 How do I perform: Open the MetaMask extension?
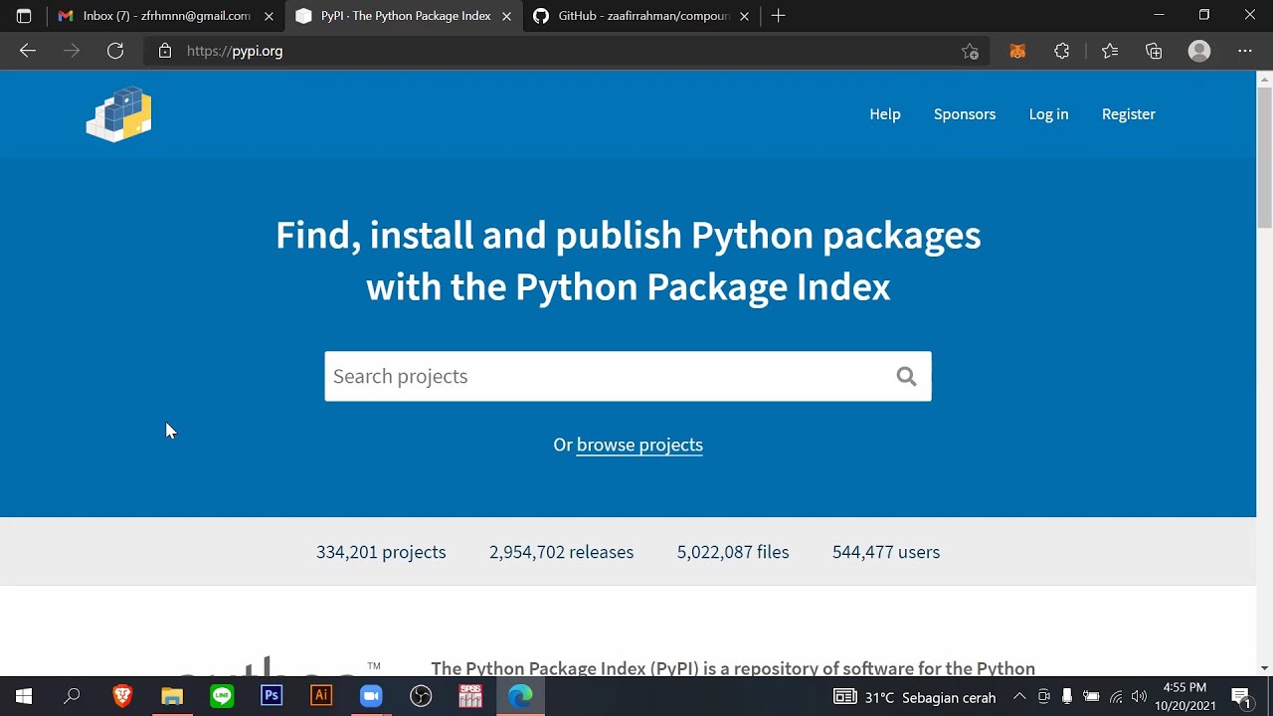coord(1017,51)
